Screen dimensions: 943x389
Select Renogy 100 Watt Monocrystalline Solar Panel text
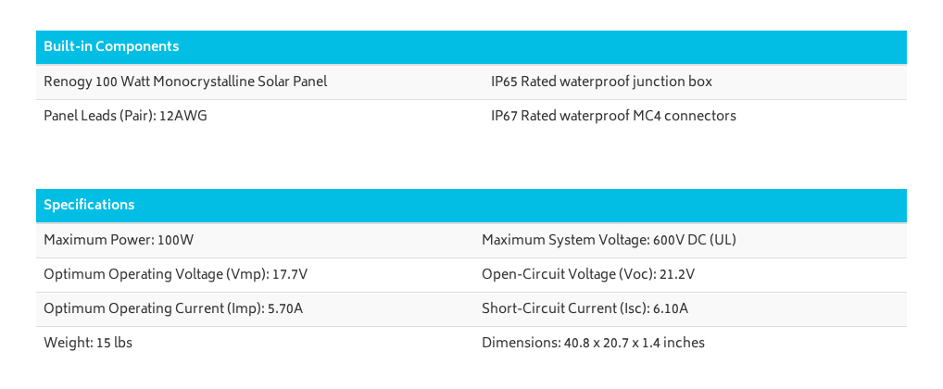185,82
